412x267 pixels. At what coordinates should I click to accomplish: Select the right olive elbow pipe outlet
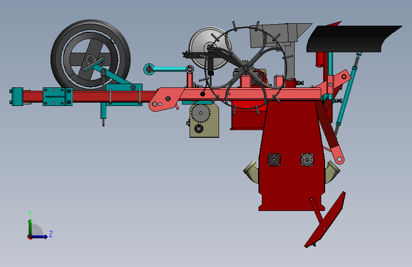click(x=332, y=172)
